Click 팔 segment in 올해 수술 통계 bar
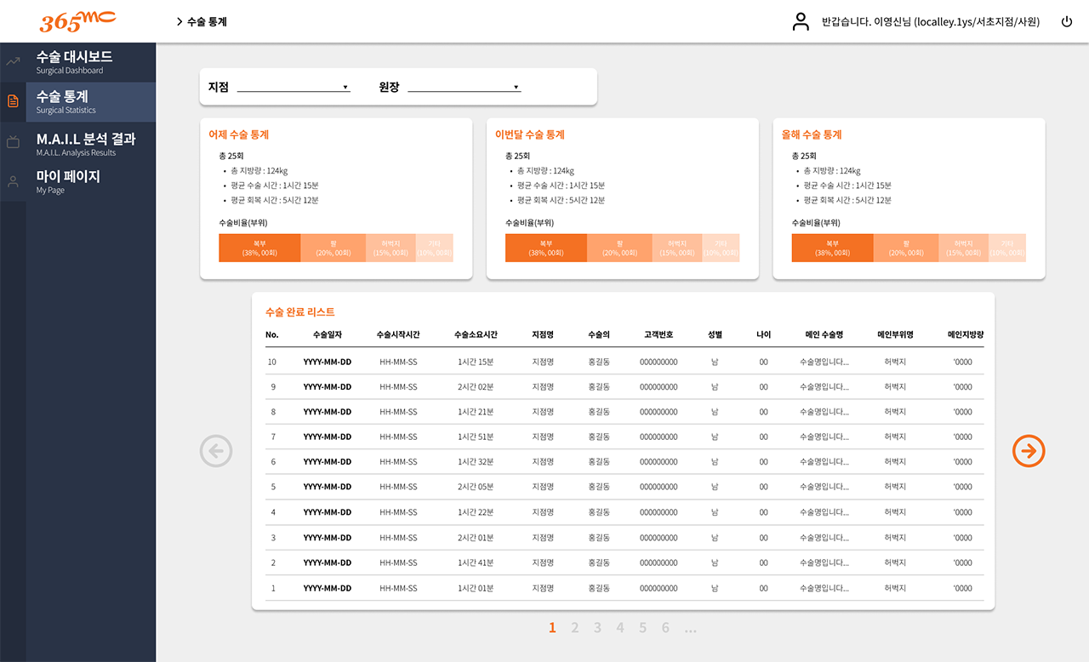 (x=905, y=248)
